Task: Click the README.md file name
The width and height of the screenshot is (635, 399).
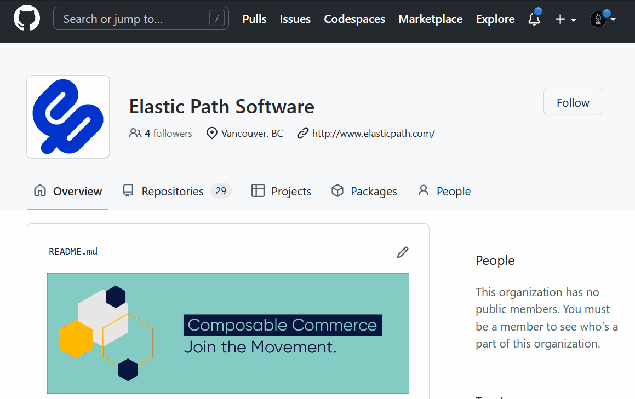Action: click(x=73, y=251)
